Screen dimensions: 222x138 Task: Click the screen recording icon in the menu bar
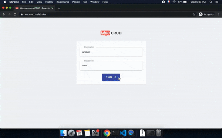[163, 2]
